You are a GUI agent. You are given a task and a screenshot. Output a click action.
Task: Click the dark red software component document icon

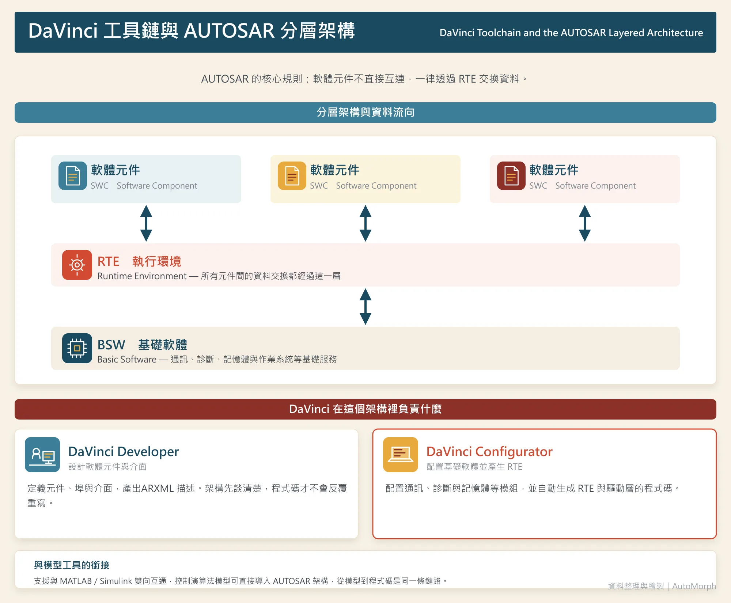(511, 176)
